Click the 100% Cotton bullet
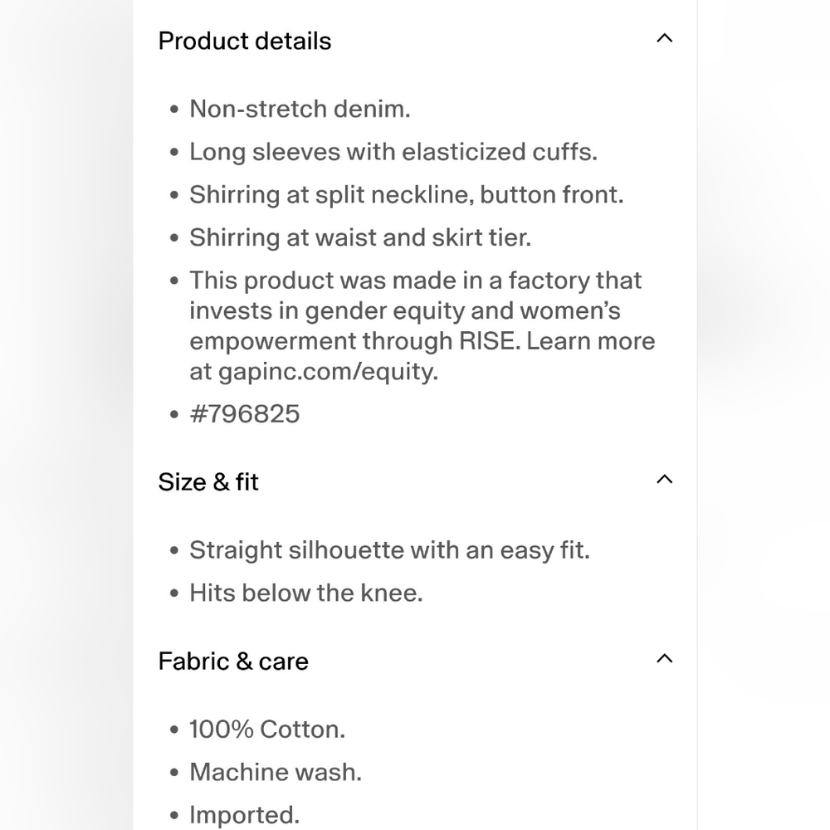Viewport: 830px width, 830px height. 267,730
